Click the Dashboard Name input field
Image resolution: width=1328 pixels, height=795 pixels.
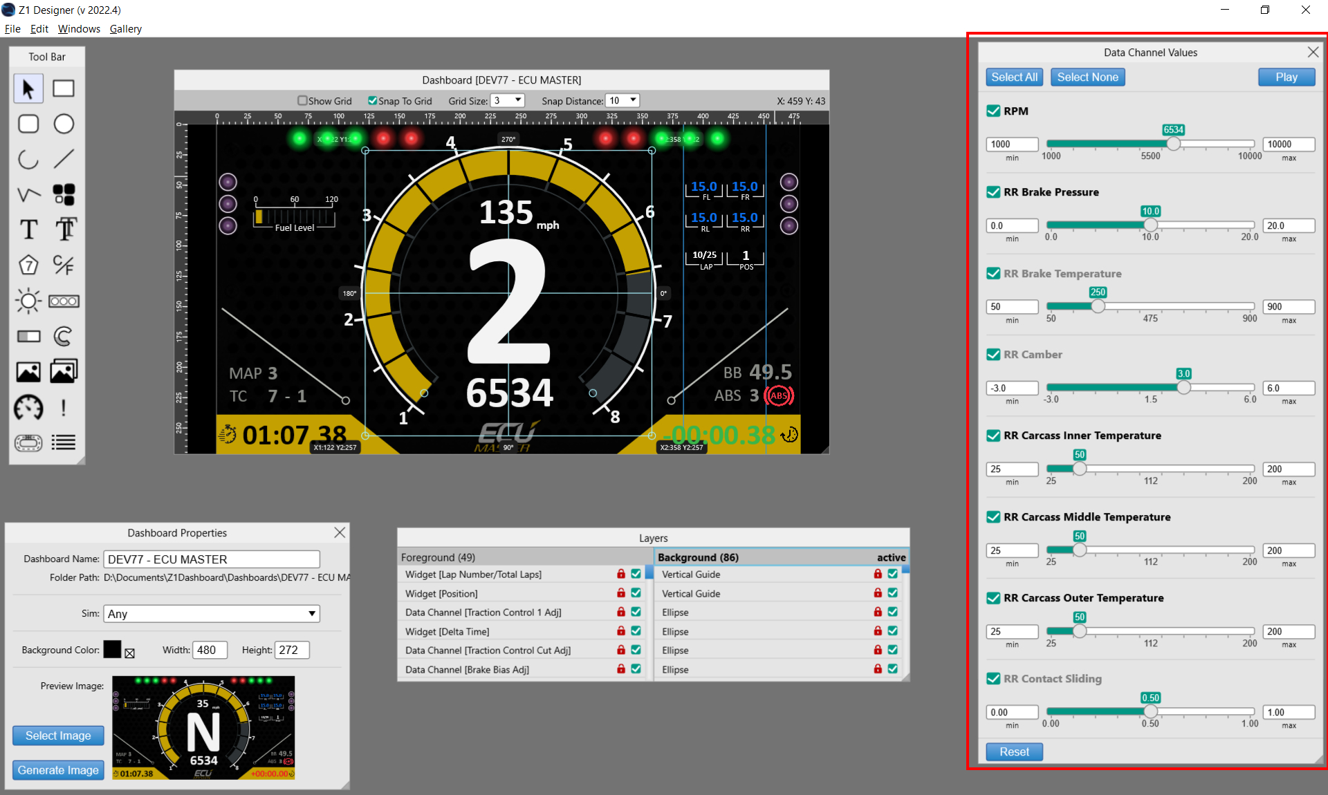(x=212, y=559)
